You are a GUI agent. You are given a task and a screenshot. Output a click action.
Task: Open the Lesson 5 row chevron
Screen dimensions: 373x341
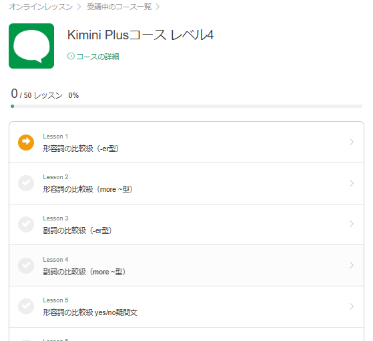coord(352,306)
